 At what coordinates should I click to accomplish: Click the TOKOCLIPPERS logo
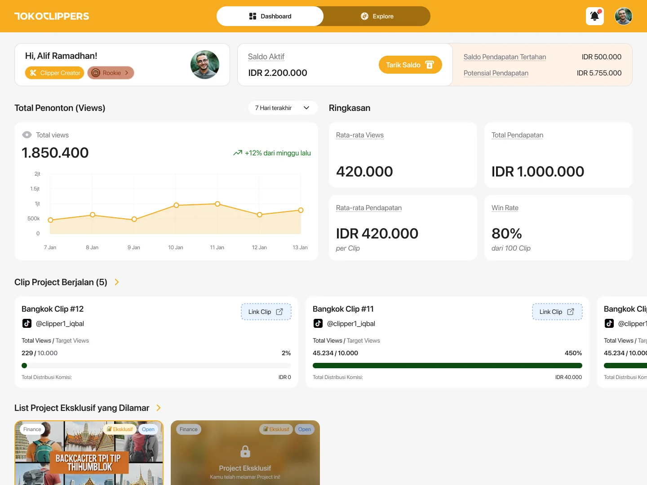coord(52,16)
